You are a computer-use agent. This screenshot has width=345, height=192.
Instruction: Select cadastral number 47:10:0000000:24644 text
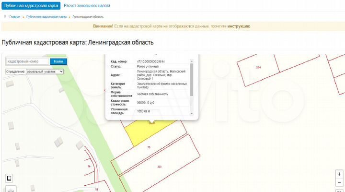click(x=151, y=61)
